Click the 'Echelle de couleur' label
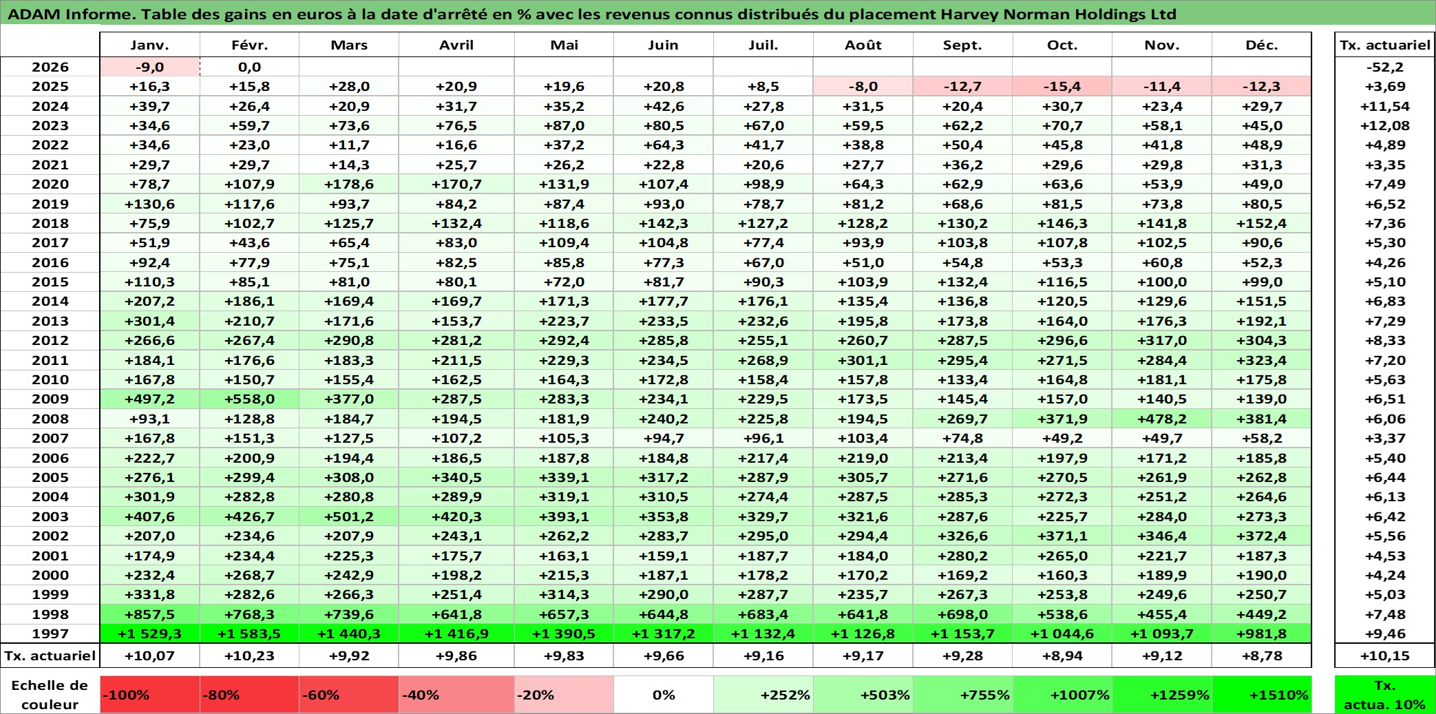This screenshot has width=1436, height=714. coord(50,695)
